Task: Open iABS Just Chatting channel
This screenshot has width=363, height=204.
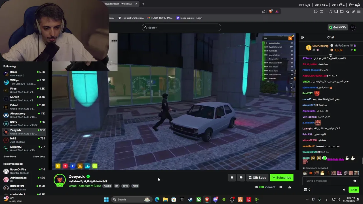Action: coord(24,140)
